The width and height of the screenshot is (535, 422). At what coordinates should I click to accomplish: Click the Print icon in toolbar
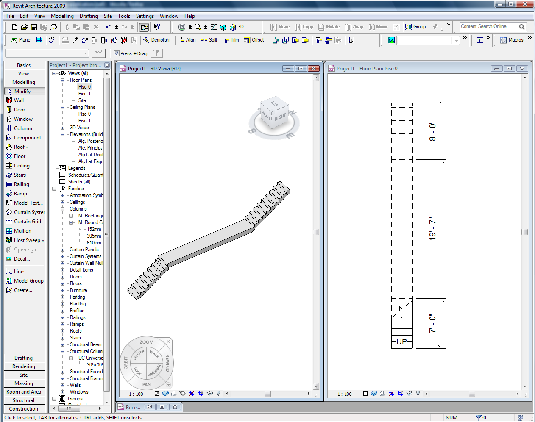pyautogui.click(x=53, y=27)
